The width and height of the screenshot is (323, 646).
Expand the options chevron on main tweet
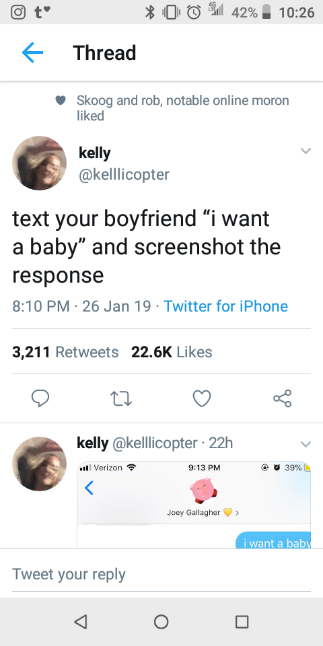[x=306, y=151]
